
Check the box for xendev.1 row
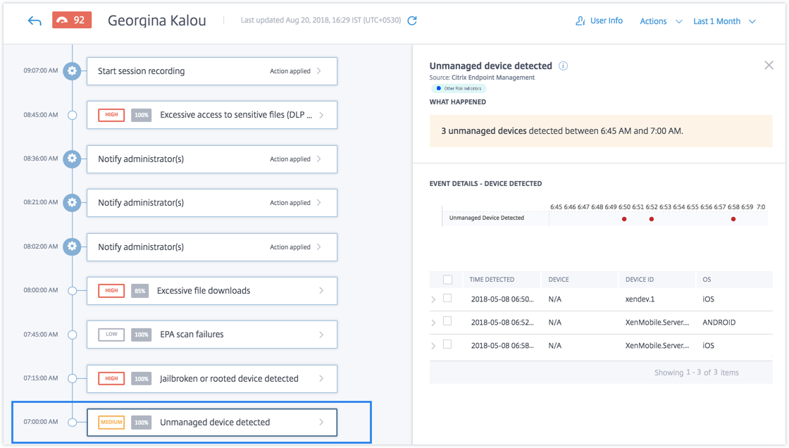point(447,299)
